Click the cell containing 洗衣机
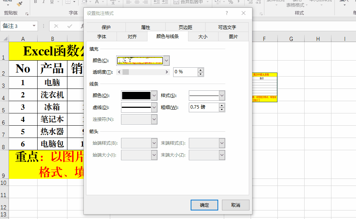This screenshot has height=219, width=356. tap(52, 95)
